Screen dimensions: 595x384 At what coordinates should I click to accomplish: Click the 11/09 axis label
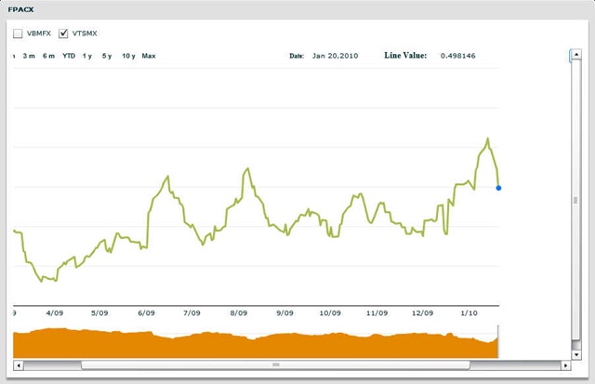point(377,313)
